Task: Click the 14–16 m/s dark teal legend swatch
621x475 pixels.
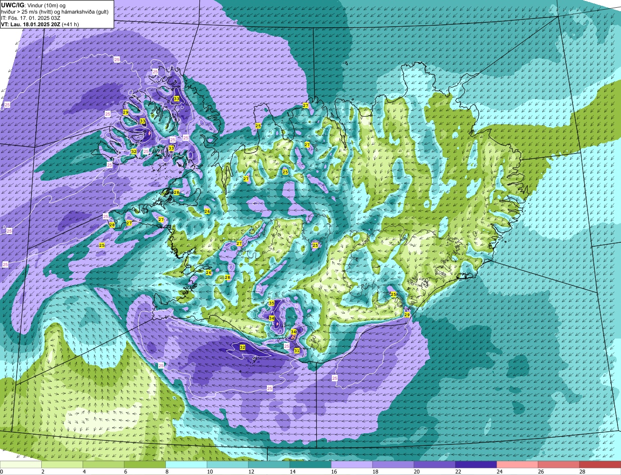Action: click(x=310, y=465)
